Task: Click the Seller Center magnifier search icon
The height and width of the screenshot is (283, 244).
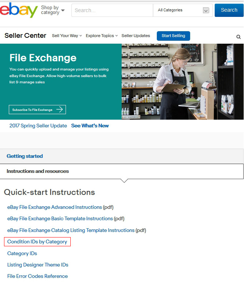Action: tap(239, 37)
